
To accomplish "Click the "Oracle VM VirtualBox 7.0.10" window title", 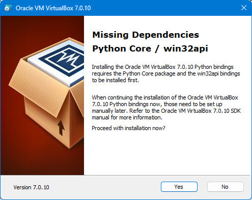I will [53, 8].
